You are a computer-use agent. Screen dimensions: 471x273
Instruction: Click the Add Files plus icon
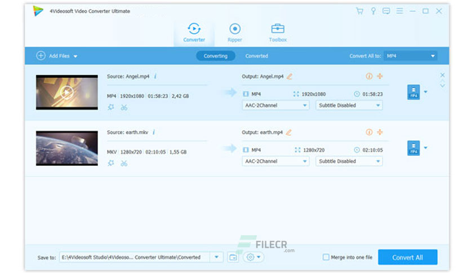(x=41, y=56)
